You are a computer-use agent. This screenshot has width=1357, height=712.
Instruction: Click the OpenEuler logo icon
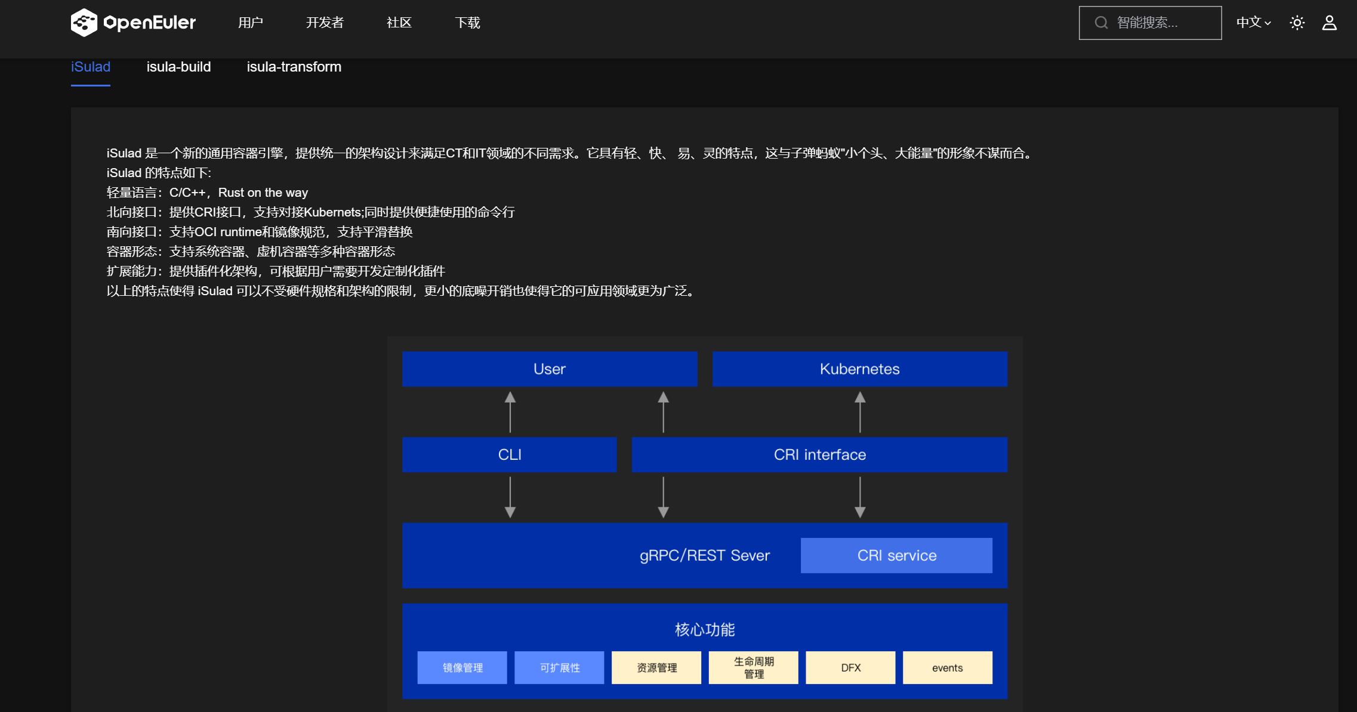[x=84, y=23]
